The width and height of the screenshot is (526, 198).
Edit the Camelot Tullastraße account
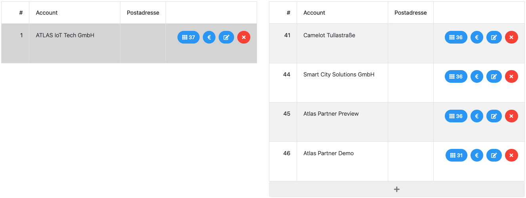(494, 37)
